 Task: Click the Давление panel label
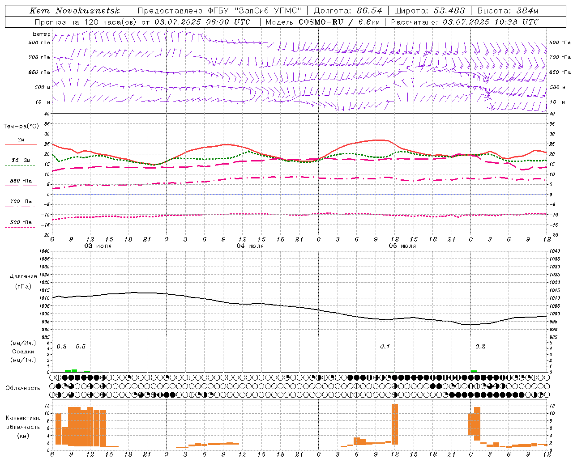coord(23,276)
